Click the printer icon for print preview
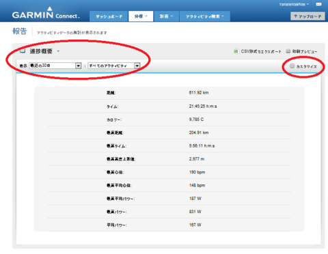 288,51
